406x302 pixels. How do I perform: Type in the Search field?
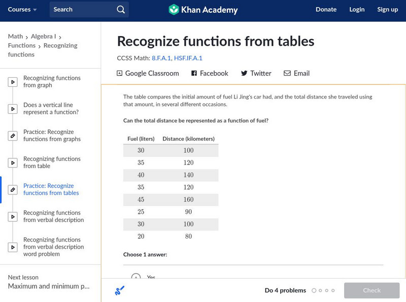83,10
